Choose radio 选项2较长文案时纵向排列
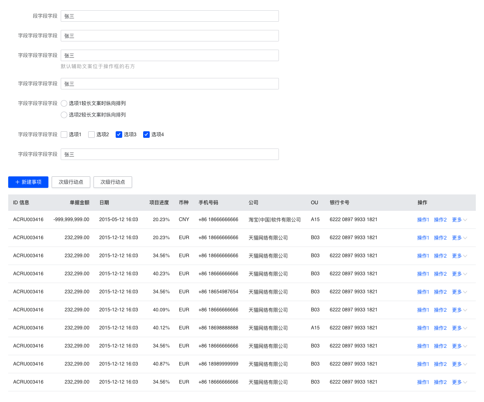This screenshot has width=484, height=402. pos(64,115)
